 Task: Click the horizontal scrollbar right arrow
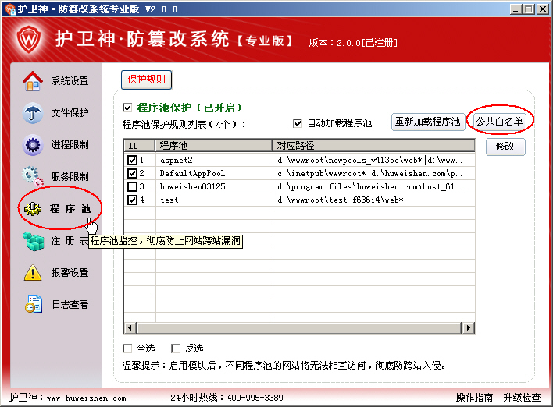[469, 328]
